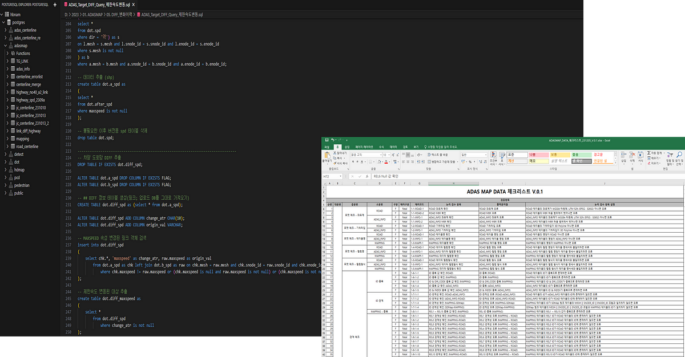Open the 삽입 (Insert) ribbon tab
Screen dimensions: 685x357
coord(347,147)
